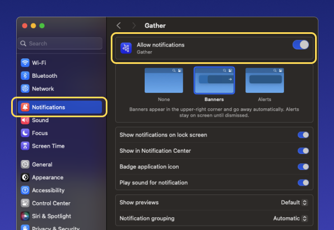Click the Network globe icon
Image resolution: width=334 pixels, height=230 pixels.
pyautogui.click(x=25, y=89)
